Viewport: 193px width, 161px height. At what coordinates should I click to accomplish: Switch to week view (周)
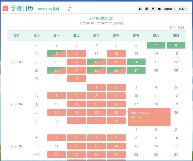click(x=147, y=9)
